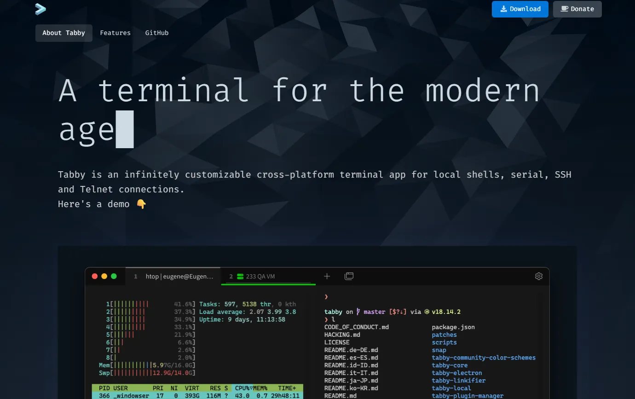Click "tabby-community-color-schemes" directory name

(484, 358)
